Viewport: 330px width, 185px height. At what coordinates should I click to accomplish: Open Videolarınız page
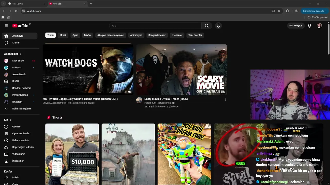[x=20, y=154]
